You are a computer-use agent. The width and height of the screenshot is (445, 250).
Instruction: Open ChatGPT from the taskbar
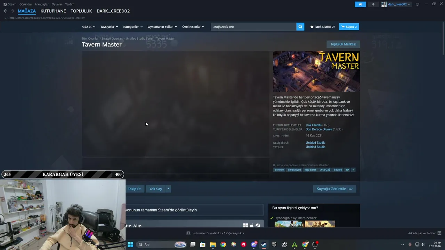(x=284, y=244)
